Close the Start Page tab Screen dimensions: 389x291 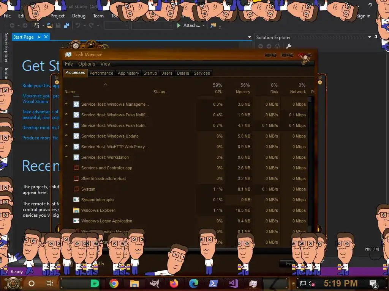tap(46, 37)
